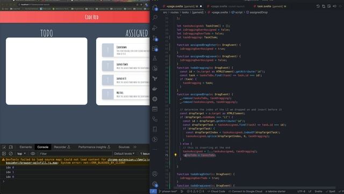Open the timeline history icon in editor toolbar

[x=318, y=6]
